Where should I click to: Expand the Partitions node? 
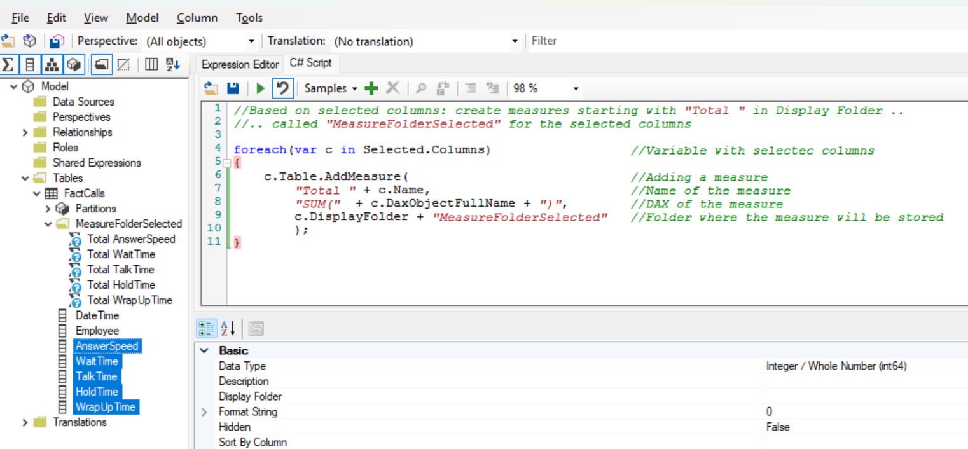pyautogui.click(x=48, y=209)
